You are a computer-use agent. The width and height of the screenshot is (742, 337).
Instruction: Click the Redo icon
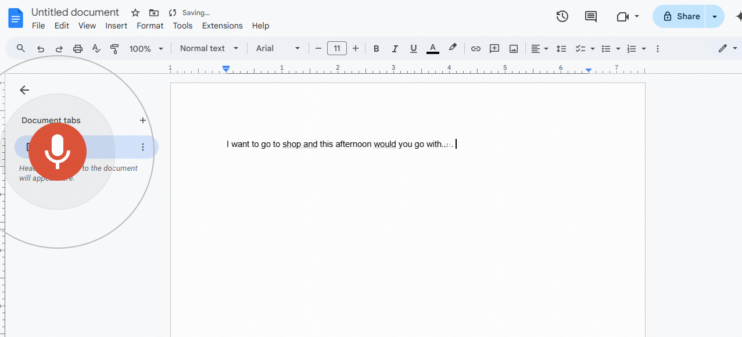point(59,48)
